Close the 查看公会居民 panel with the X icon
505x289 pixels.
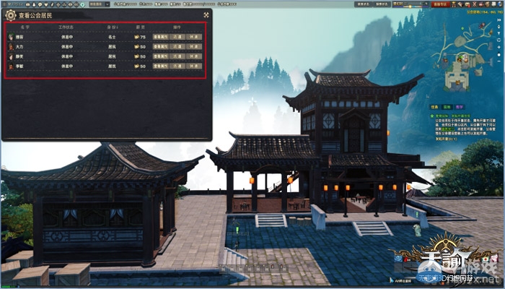click(206, 15)
